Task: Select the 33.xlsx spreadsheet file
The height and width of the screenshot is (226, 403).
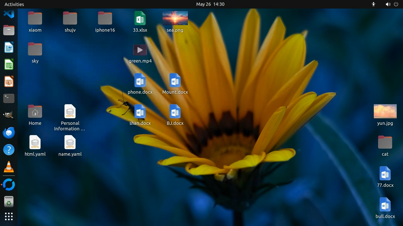Action: click(140, 18)
